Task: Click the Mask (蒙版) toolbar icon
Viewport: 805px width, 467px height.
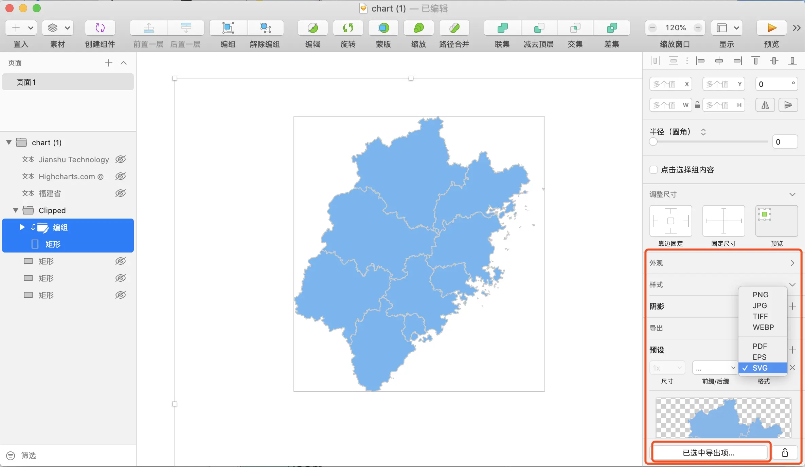Action: point(383,28)
